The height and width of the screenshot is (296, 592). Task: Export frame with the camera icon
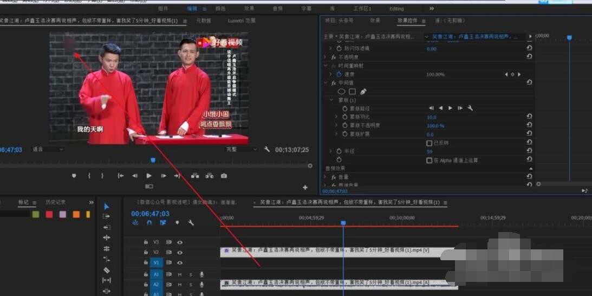224,176
